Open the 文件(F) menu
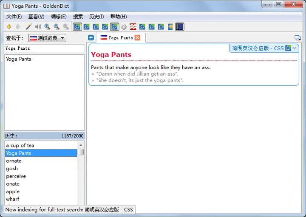Screen dimensions: 306x217 tap(14, 17)
